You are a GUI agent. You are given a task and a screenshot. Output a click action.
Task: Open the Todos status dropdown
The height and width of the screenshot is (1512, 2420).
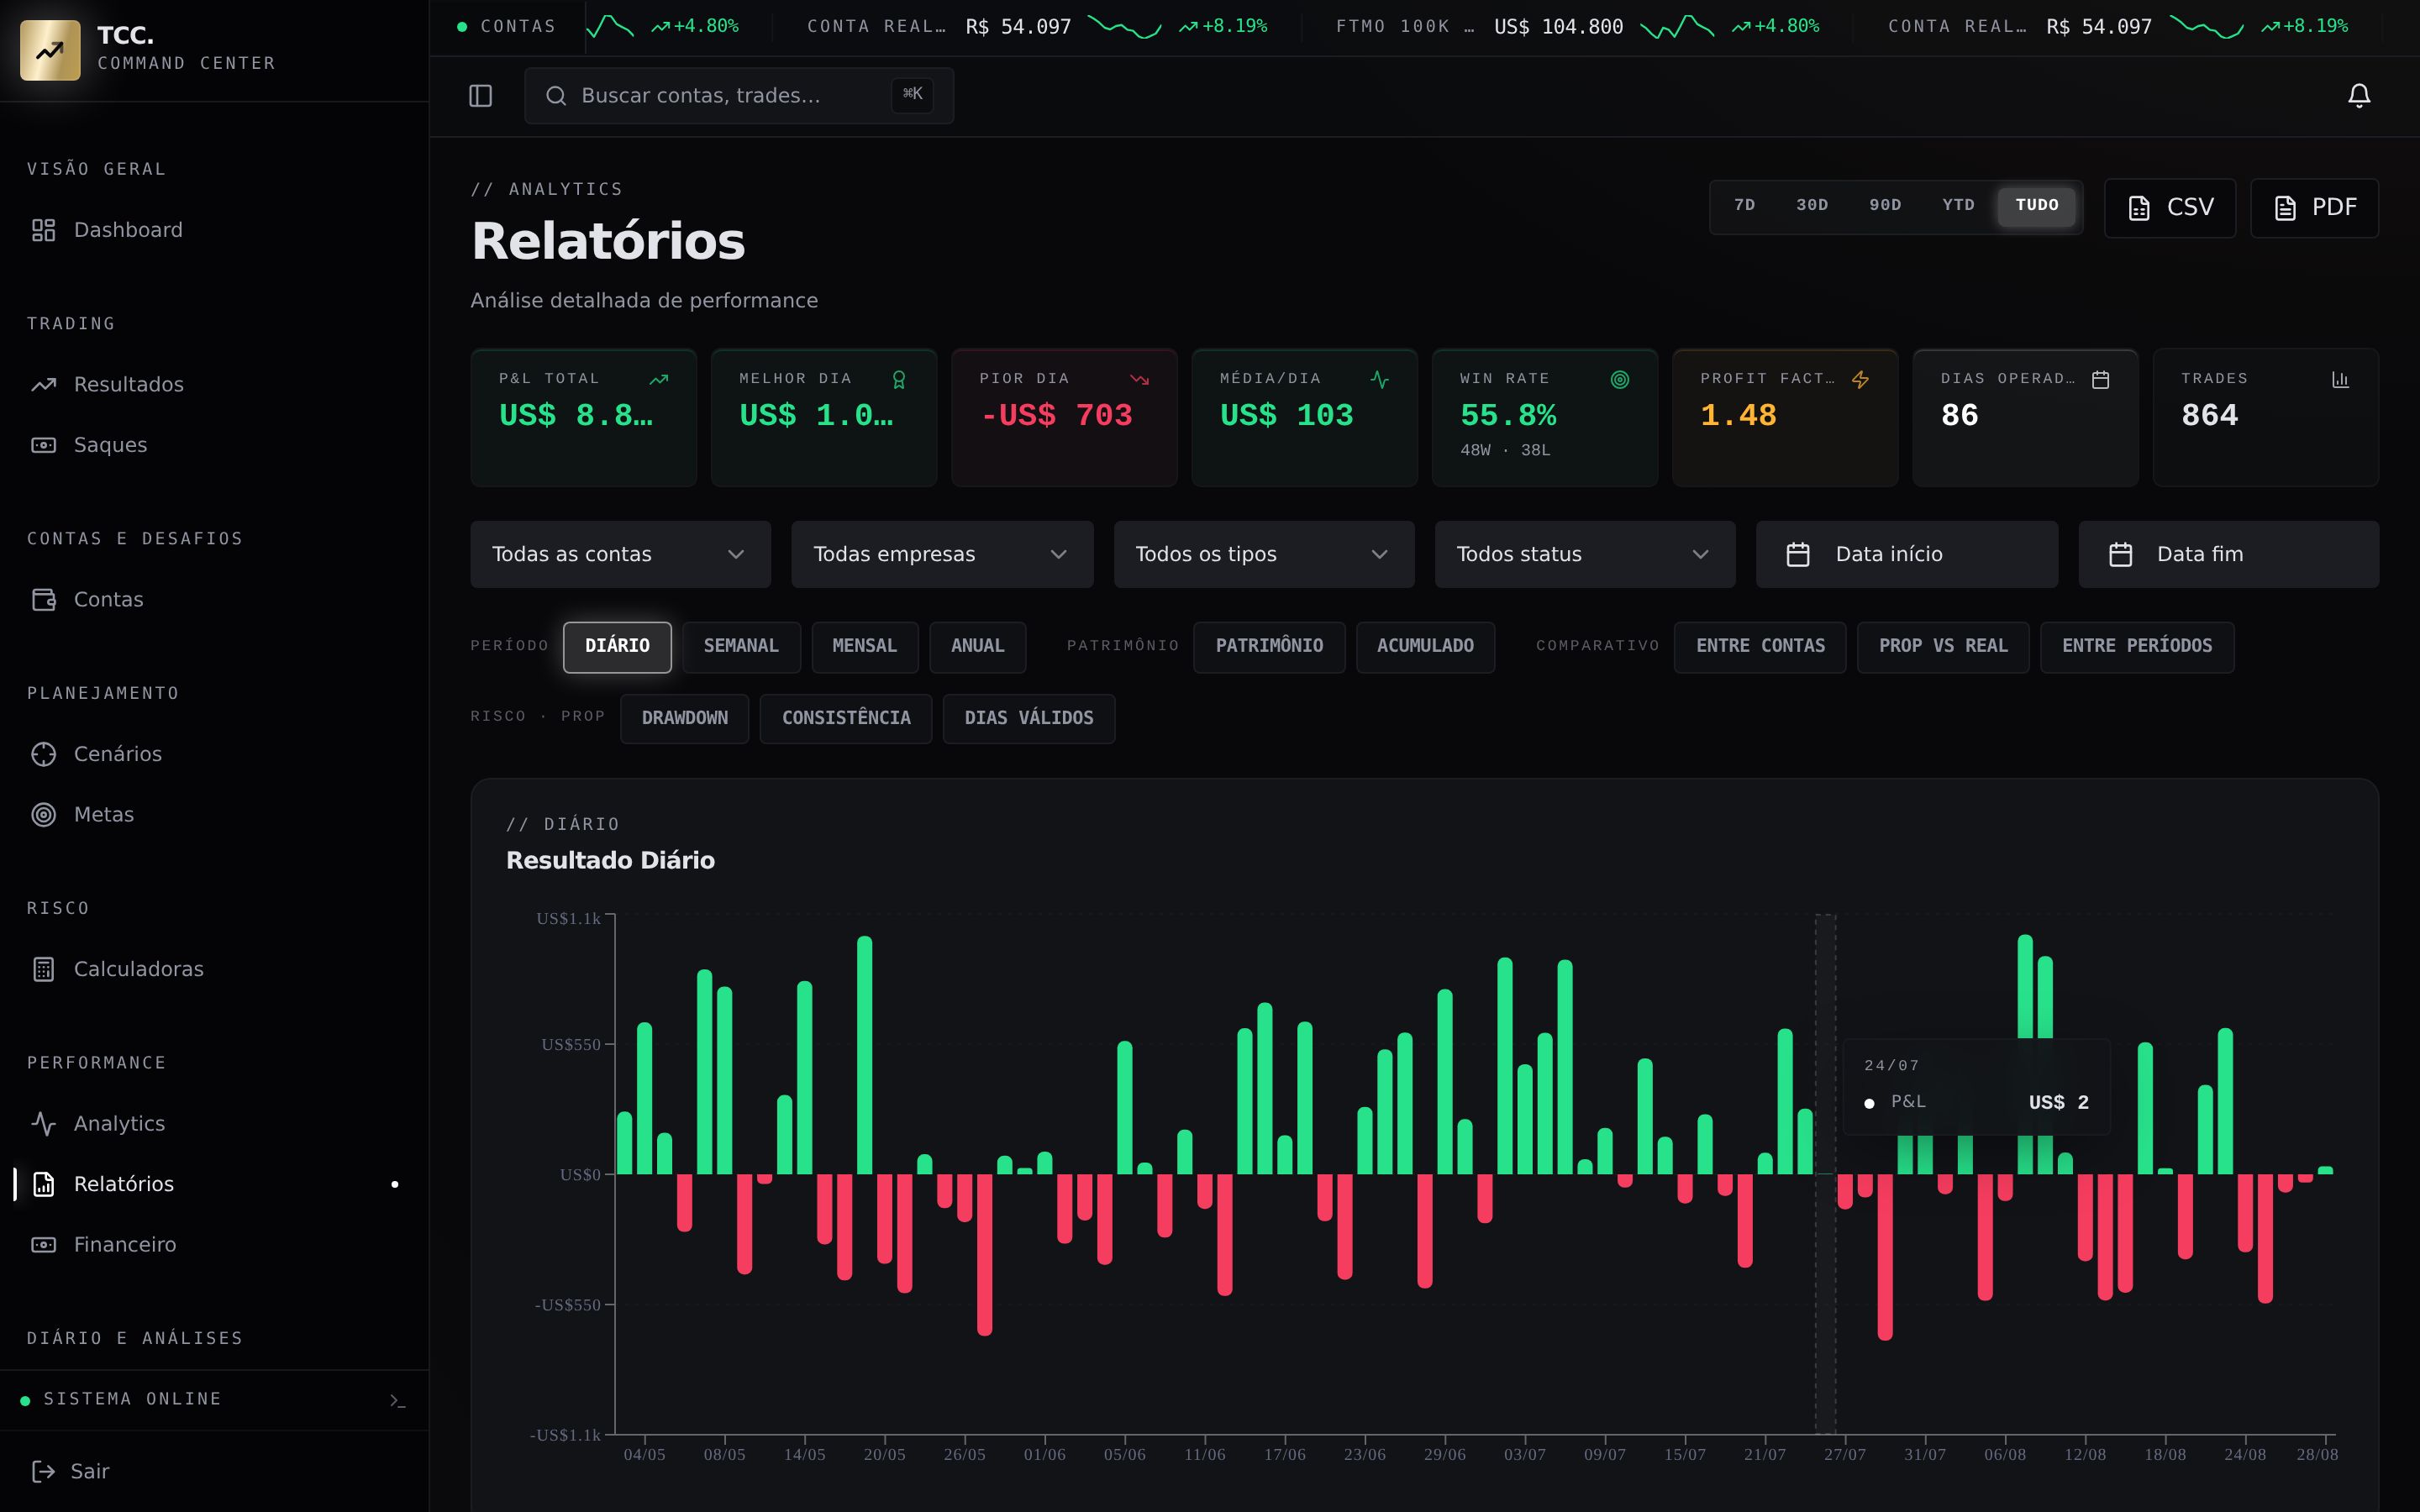1585,554
